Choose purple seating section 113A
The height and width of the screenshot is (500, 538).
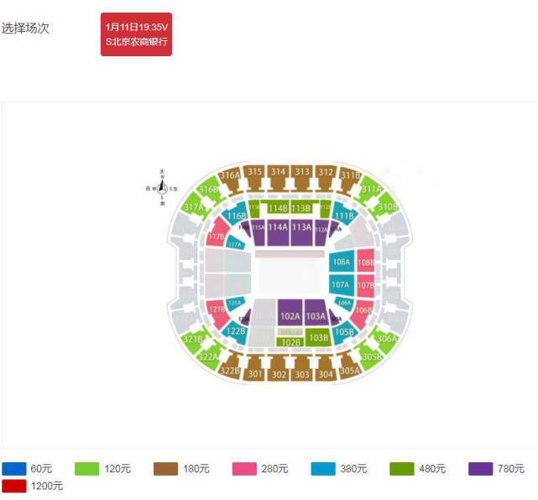point(301,232)
